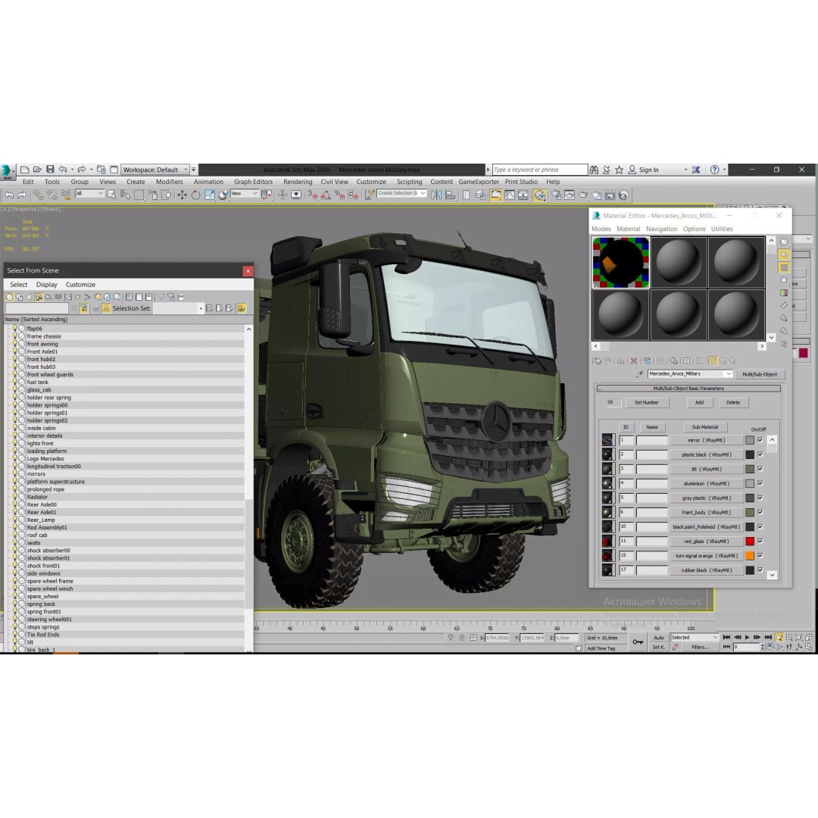
Task: Click the Delete sub-material button
Action: tap(733, 402)
